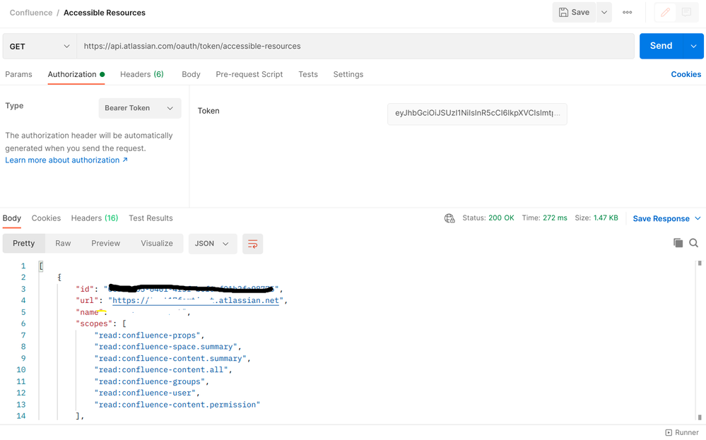Open the Tests tab
Image resolution: width=706 pixels, height=440 pixels.
coord(308,74)
